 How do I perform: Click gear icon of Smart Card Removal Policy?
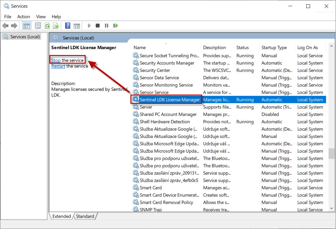[x=136, y=202]
